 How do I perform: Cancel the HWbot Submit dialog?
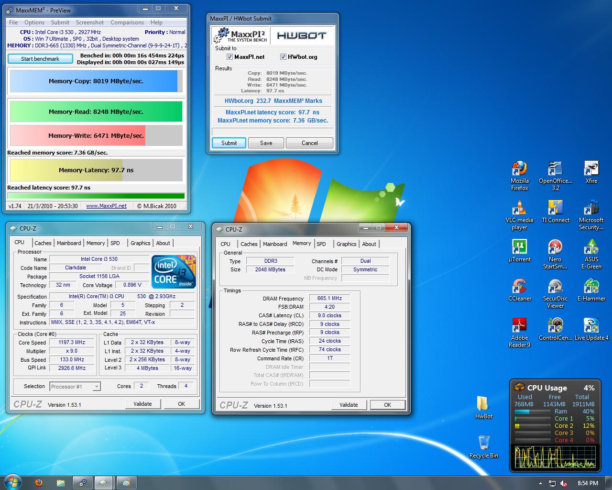(309, 143)
